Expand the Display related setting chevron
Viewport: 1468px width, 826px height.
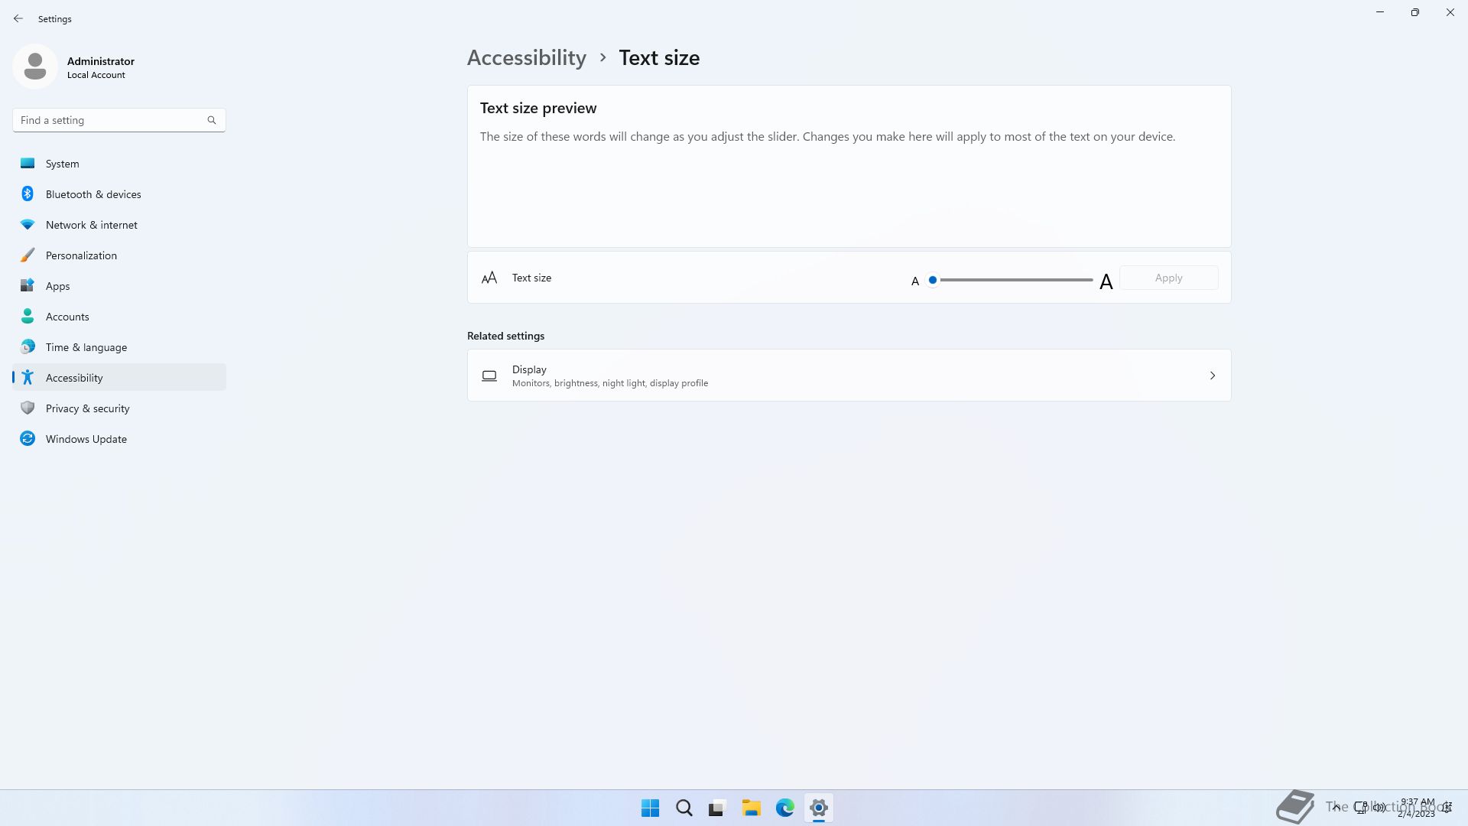coord(1212,376)
